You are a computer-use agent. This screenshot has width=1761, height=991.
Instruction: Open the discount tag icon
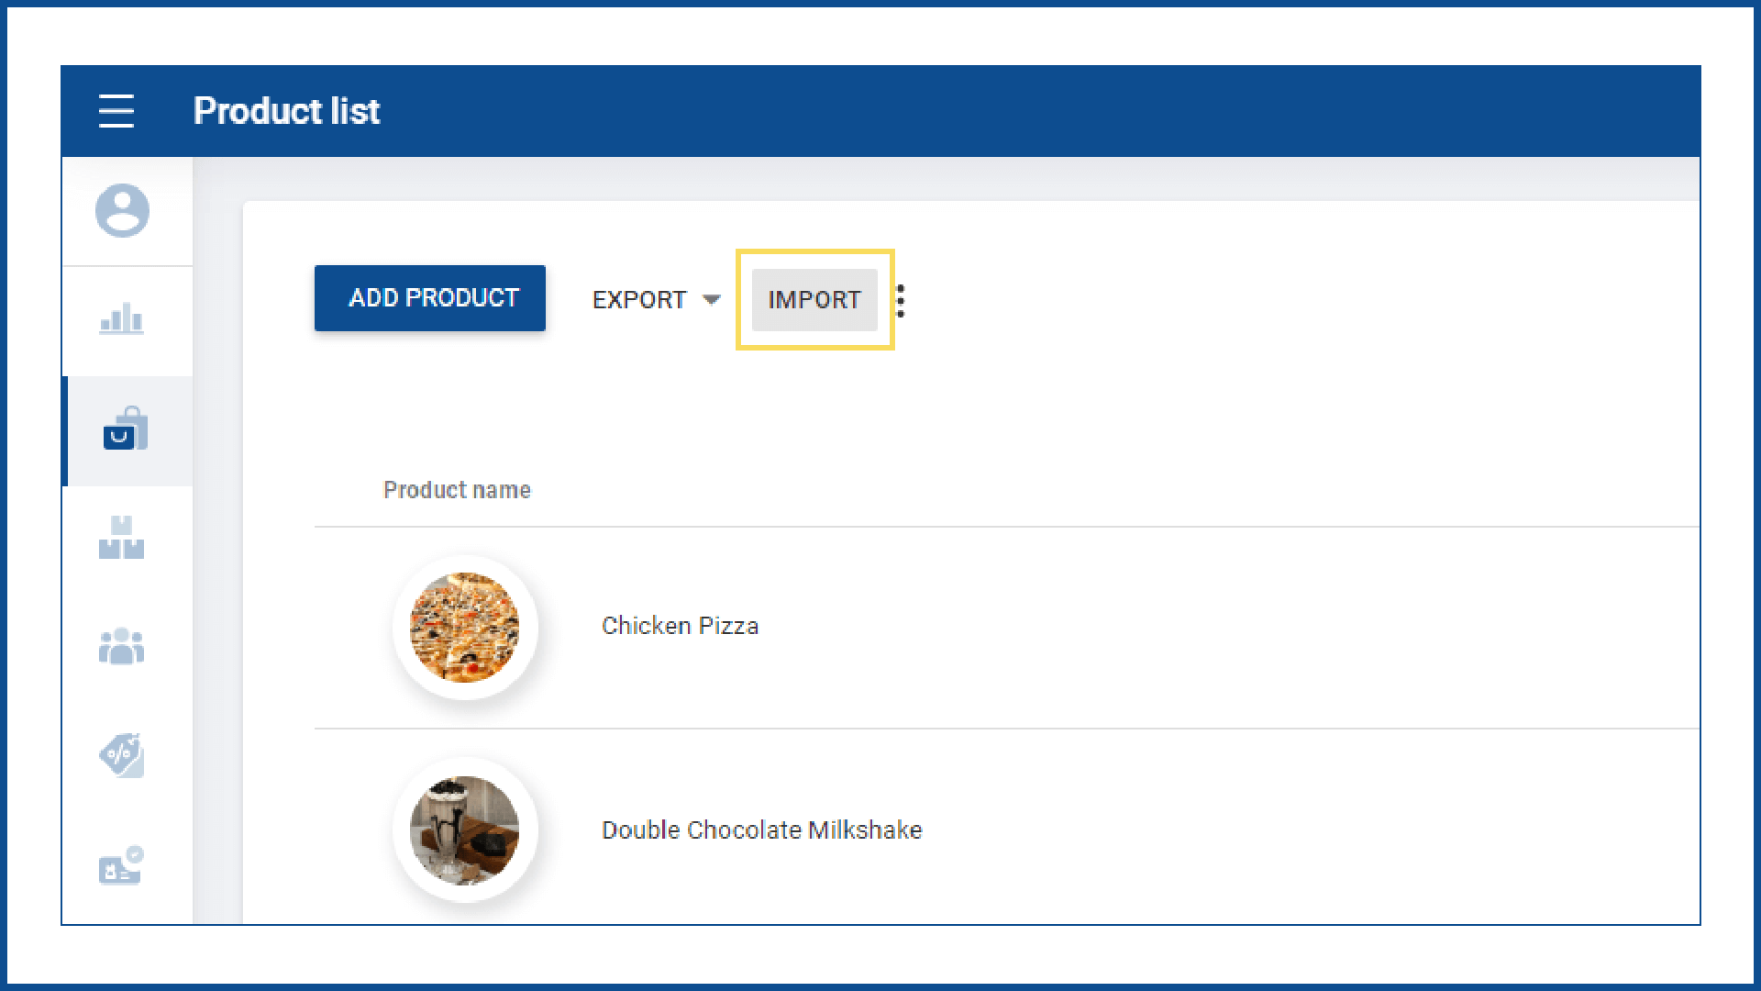click(122, 755)
